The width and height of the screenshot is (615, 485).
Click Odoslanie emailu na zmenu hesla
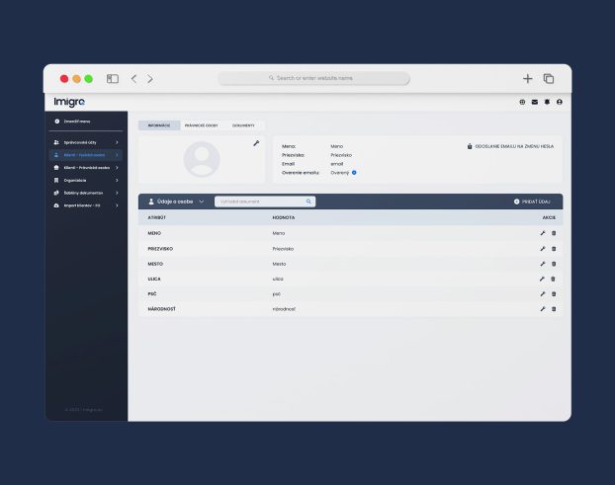pos(510,146)
